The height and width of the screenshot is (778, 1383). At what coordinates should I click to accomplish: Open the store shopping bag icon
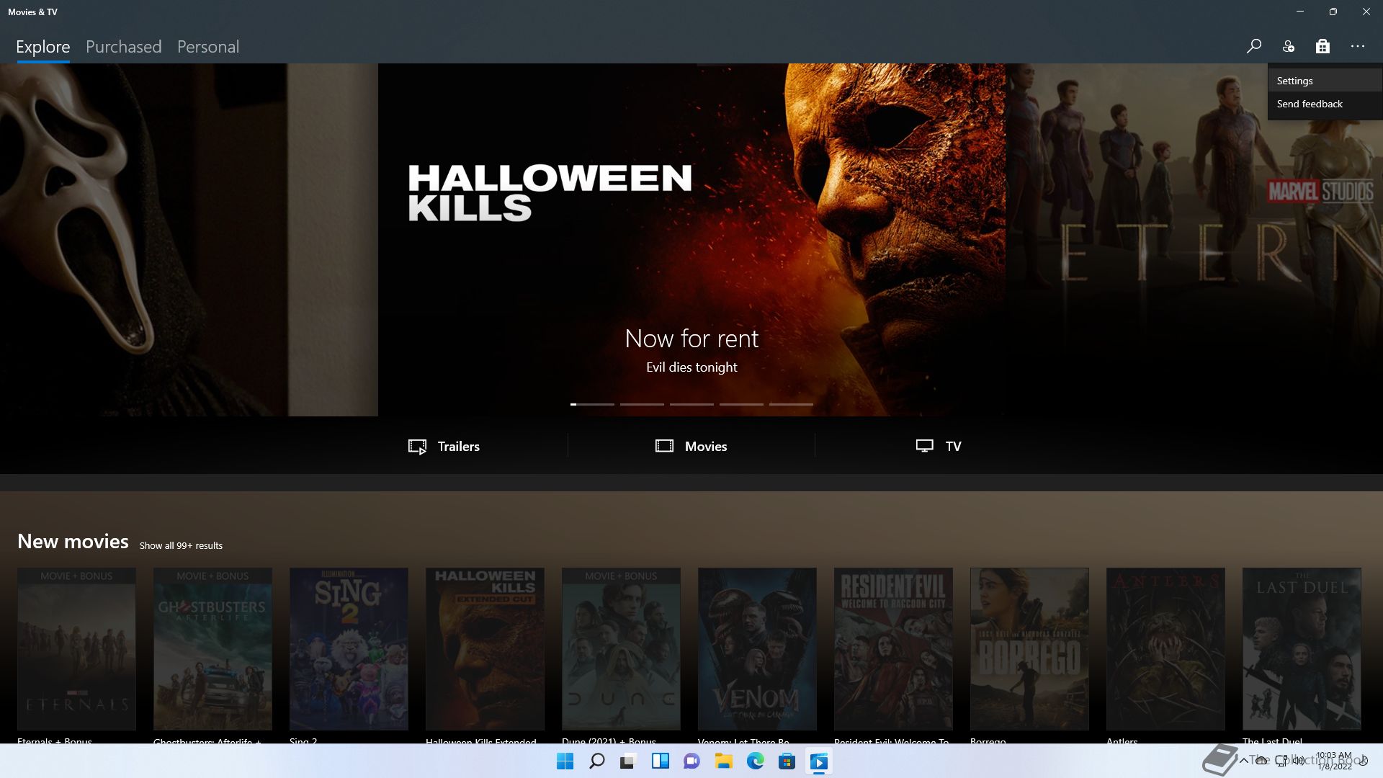click(1322, 47)
